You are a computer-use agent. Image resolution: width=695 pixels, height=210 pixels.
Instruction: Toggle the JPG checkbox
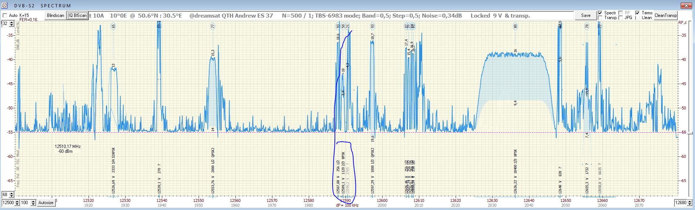(x=620, y=18)
